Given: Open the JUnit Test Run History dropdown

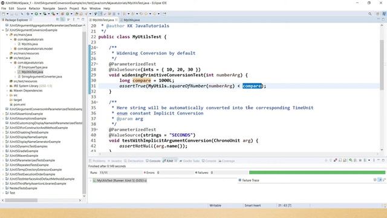Looking at the screenshot, I should click(x=369, y=160).
